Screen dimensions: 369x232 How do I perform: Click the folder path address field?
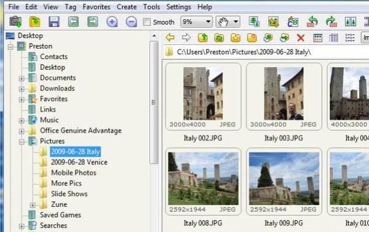click(x=266, y=52)
